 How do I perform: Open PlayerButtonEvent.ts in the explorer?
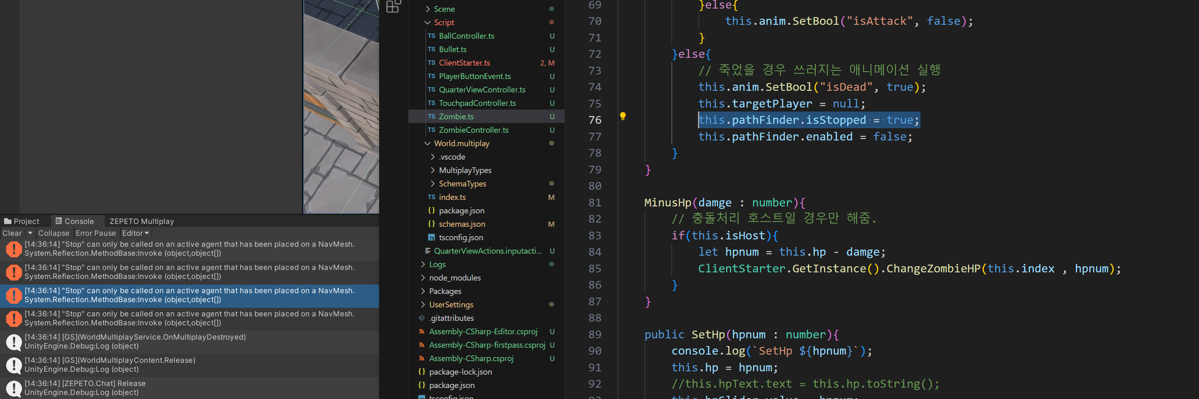point(474,76)
